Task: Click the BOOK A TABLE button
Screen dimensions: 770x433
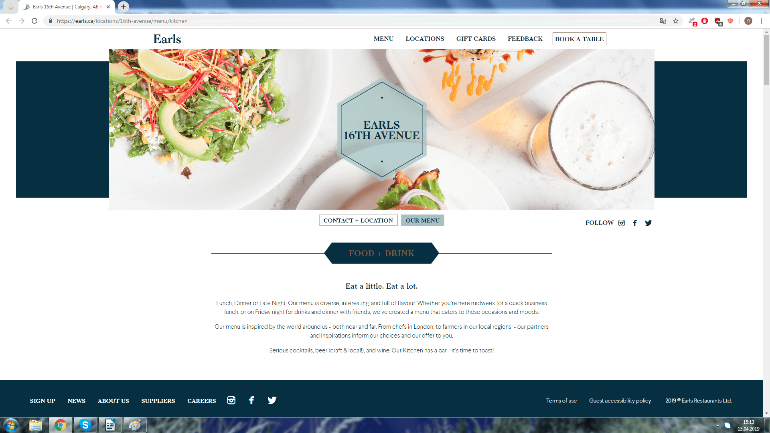Action: [x=579, y=39]
